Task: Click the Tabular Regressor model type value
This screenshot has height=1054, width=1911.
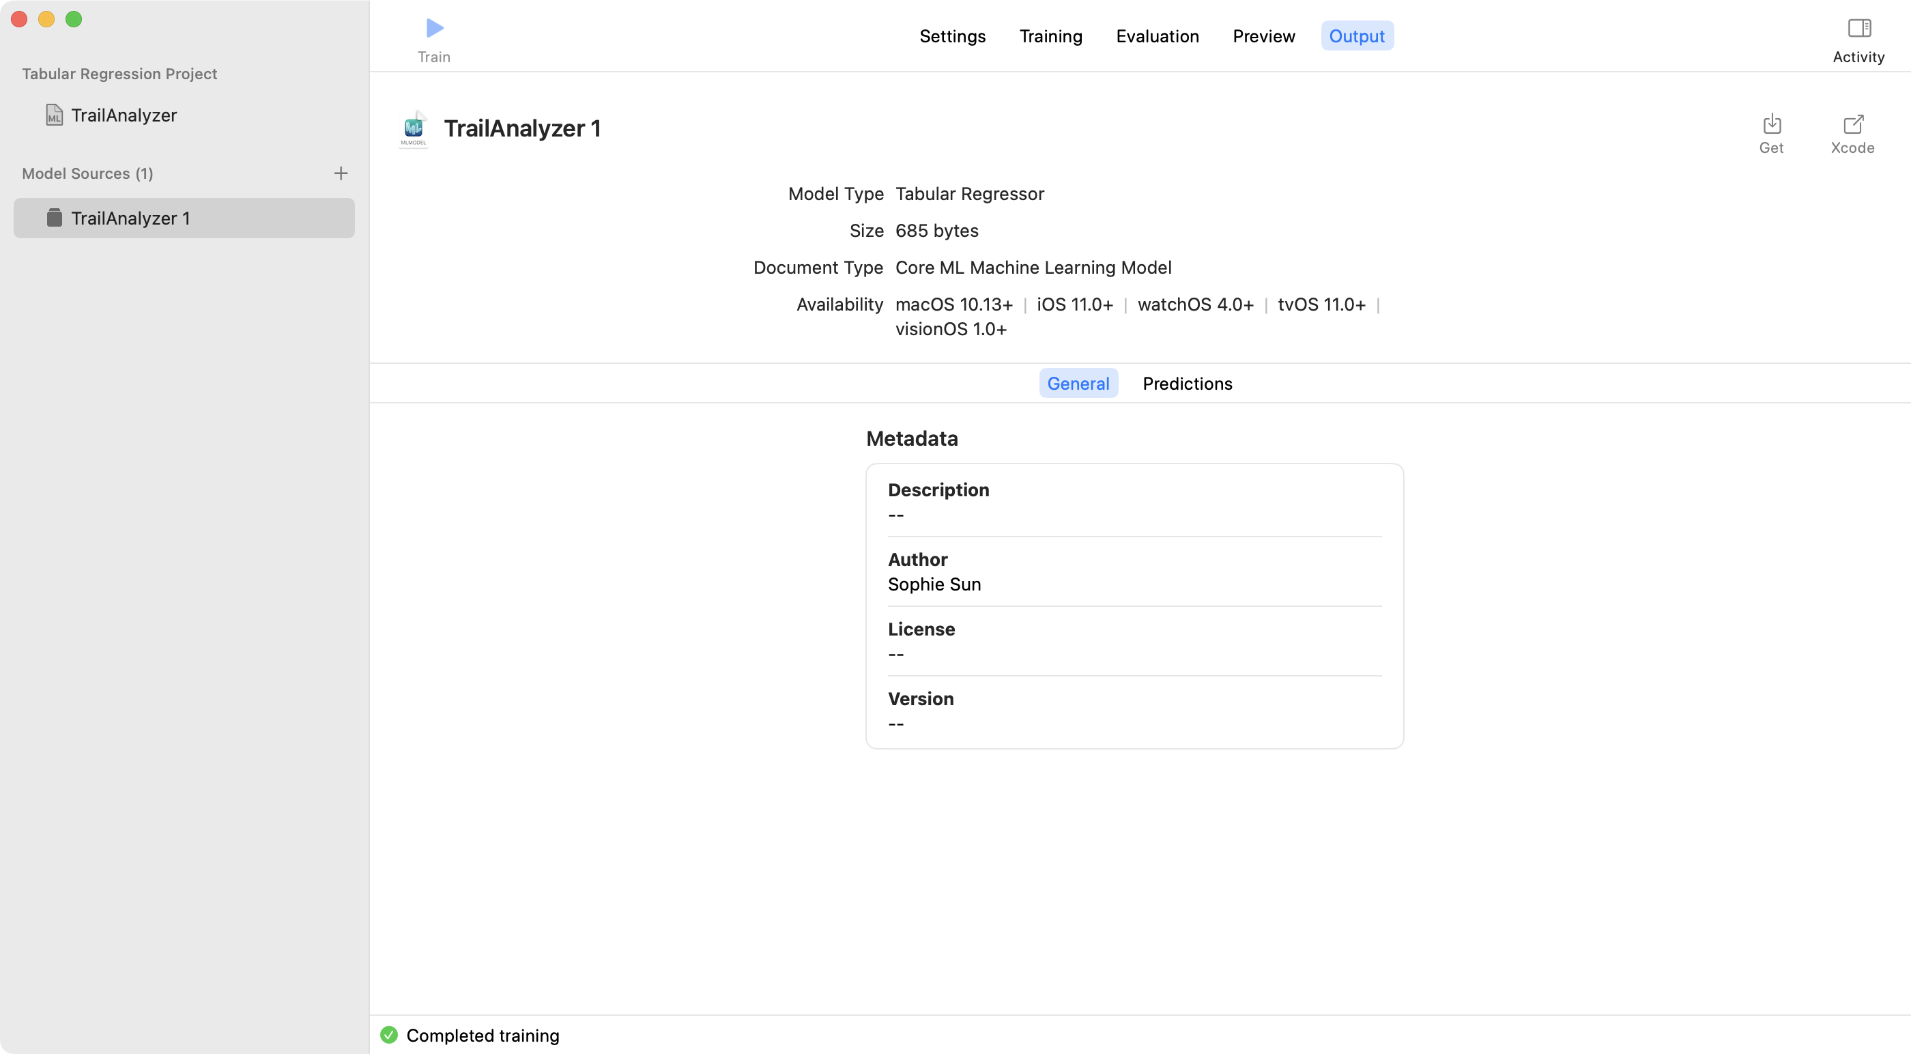Action: click(970, 194)
